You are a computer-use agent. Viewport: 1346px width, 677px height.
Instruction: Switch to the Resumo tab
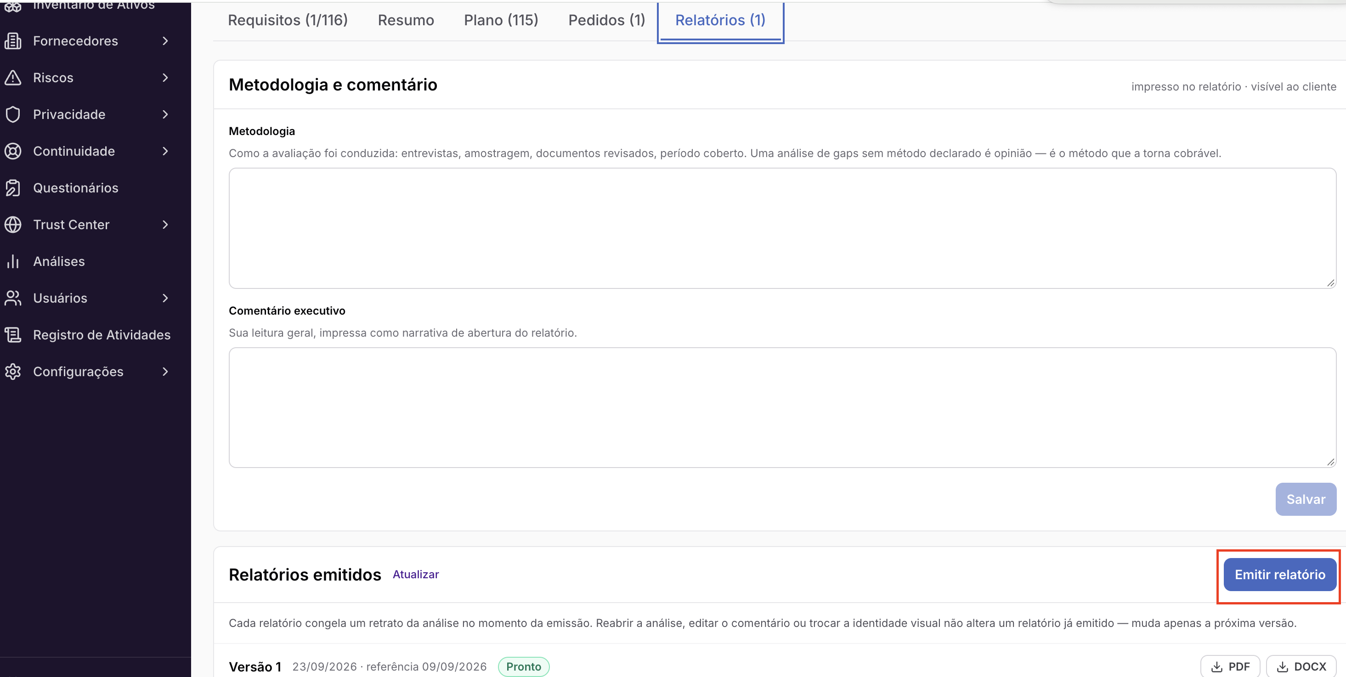[x=406, y=20]
